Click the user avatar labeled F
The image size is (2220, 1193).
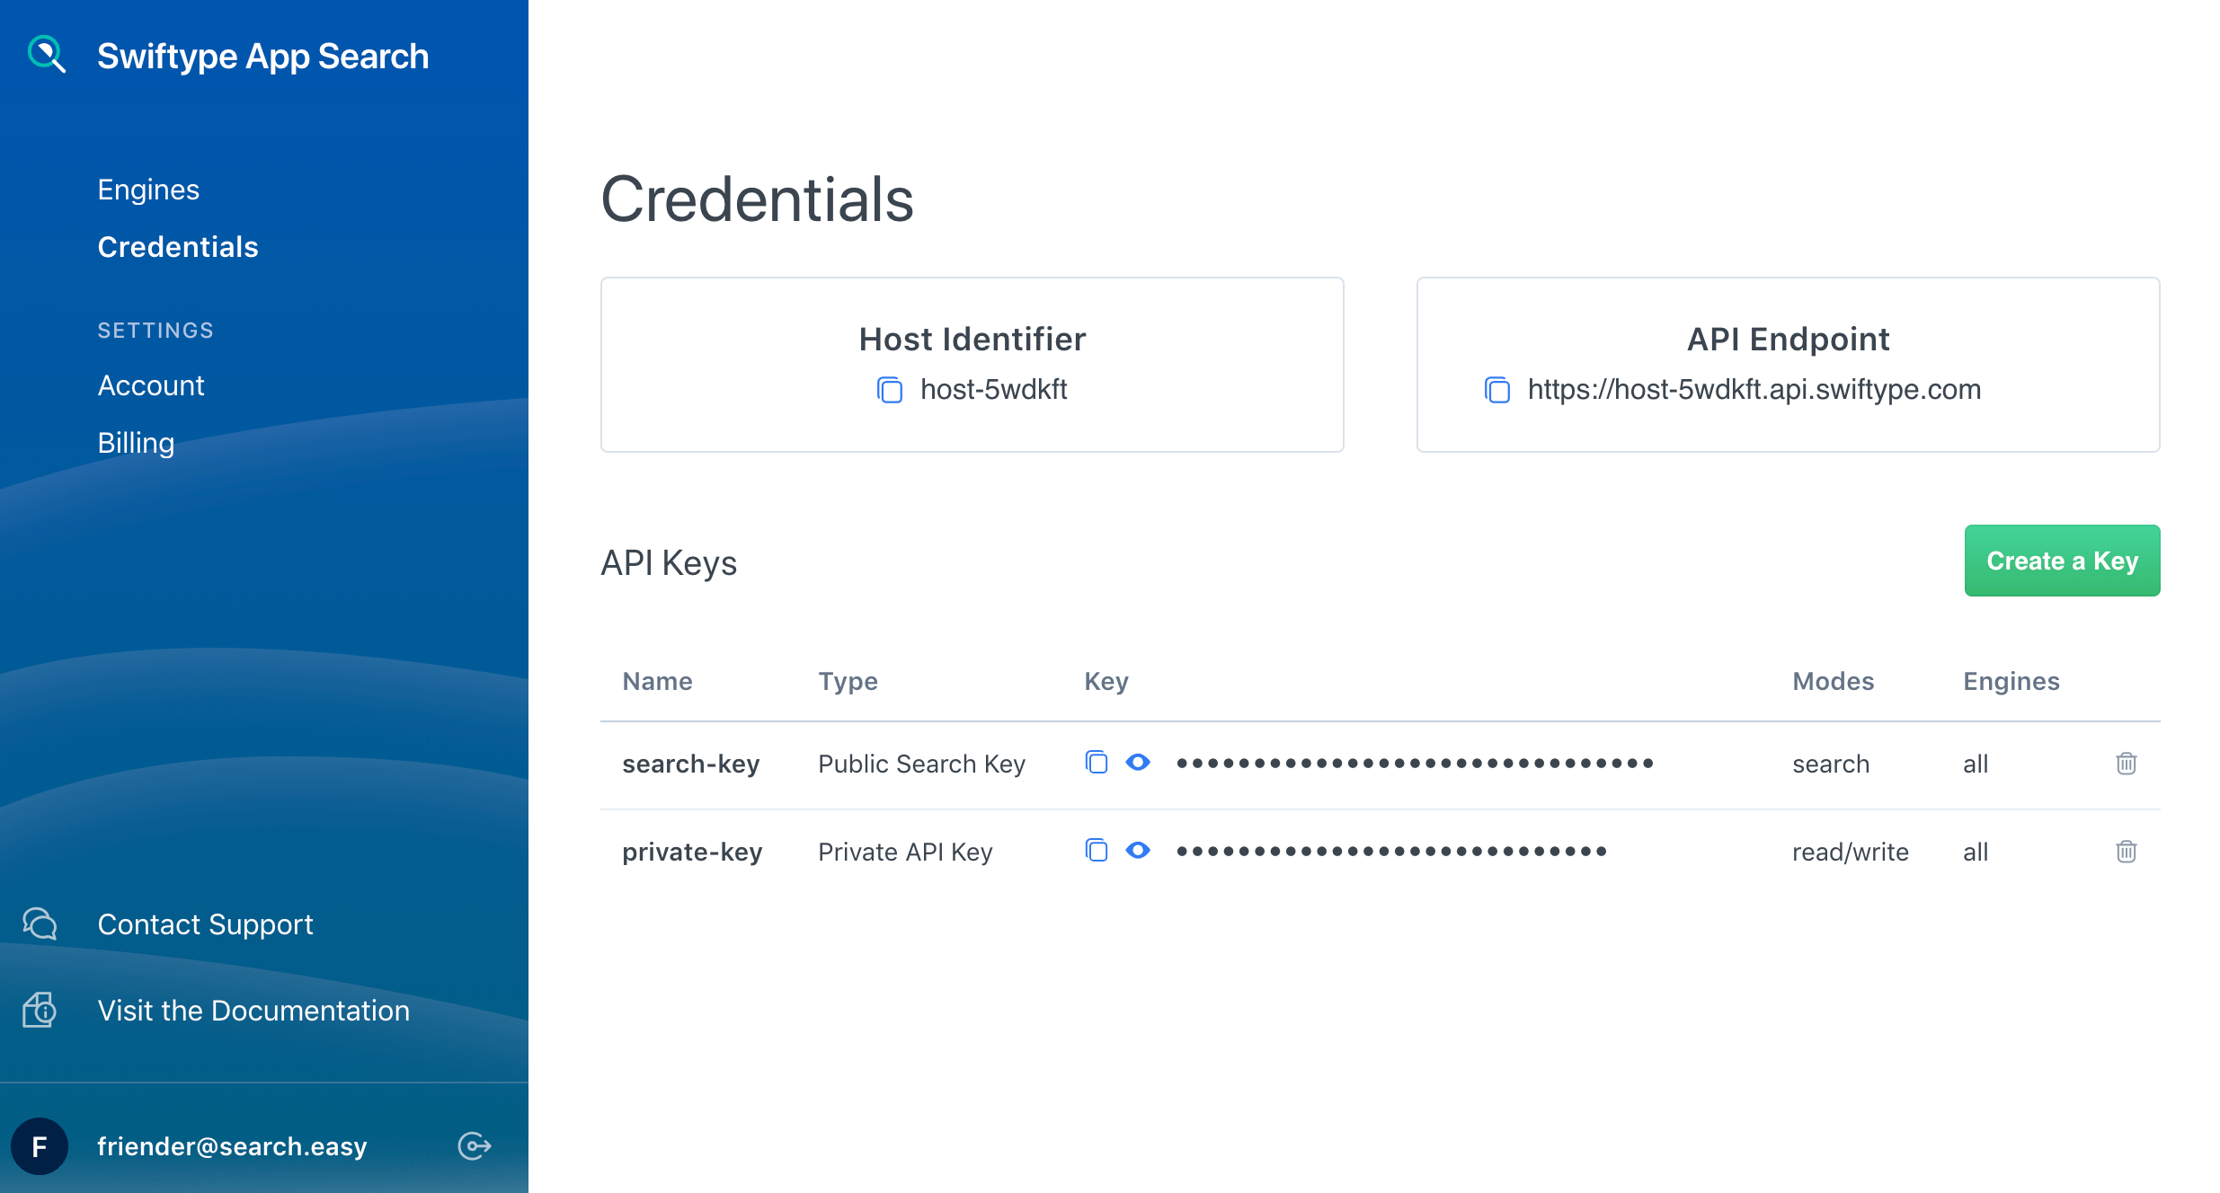40,1145
